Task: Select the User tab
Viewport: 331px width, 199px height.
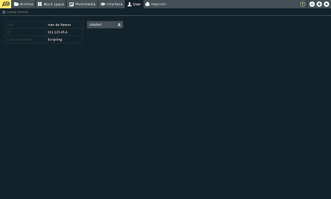Action: [x=134, y=4]
